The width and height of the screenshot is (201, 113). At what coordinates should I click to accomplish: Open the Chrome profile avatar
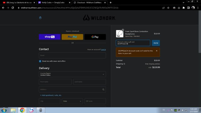coord(193,8)
